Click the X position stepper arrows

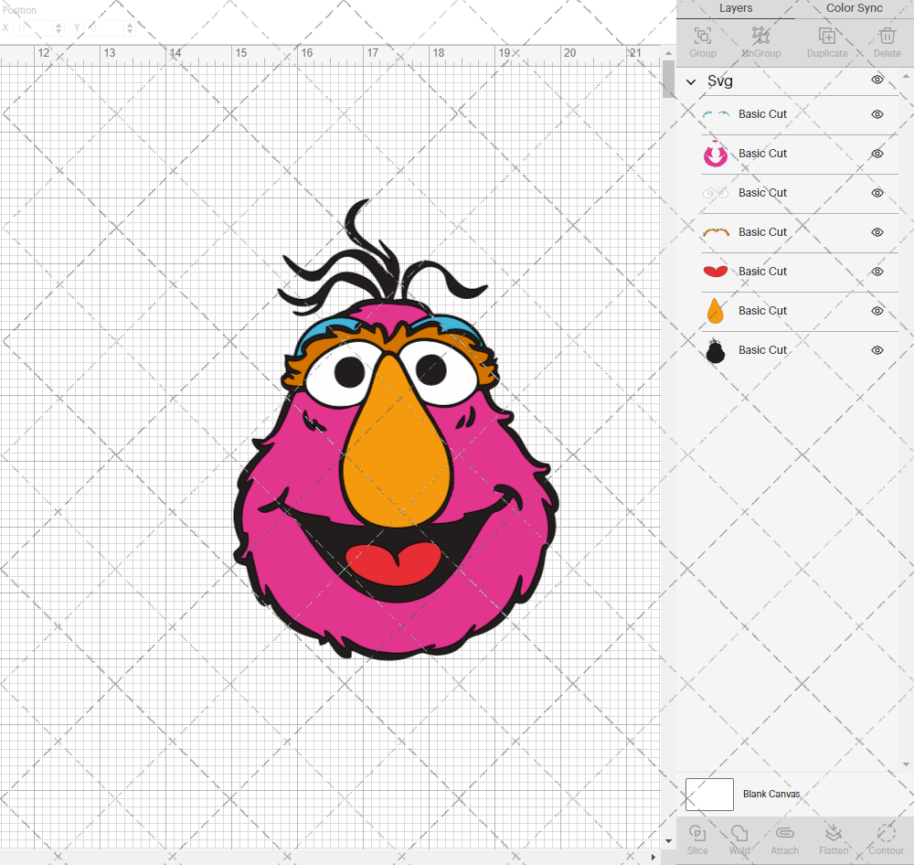point(58,28)
